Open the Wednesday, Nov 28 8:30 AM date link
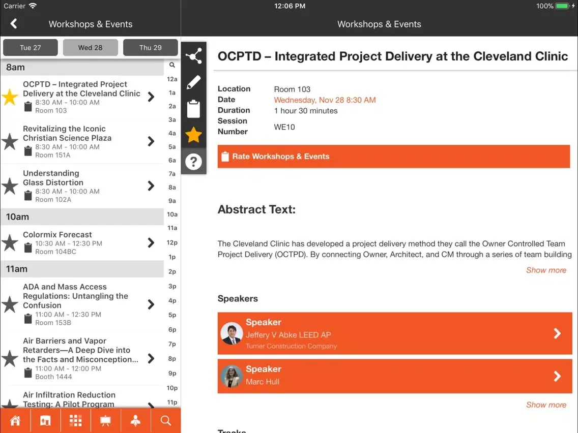The image size is (578, 433). pyautogui.click(x=325, y=100)
